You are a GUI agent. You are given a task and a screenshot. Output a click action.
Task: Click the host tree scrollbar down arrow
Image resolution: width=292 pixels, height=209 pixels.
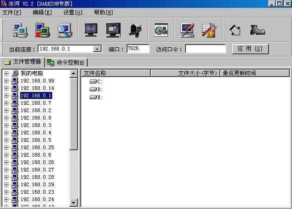[74, 203]
